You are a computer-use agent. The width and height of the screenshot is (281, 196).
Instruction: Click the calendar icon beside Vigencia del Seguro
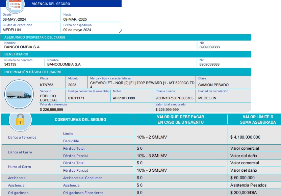(x=15, y=3)
